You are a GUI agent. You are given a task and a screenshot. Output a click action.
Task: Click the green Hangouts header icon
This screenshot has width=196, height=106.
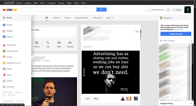pyautogui.click(x=161, y=18)
